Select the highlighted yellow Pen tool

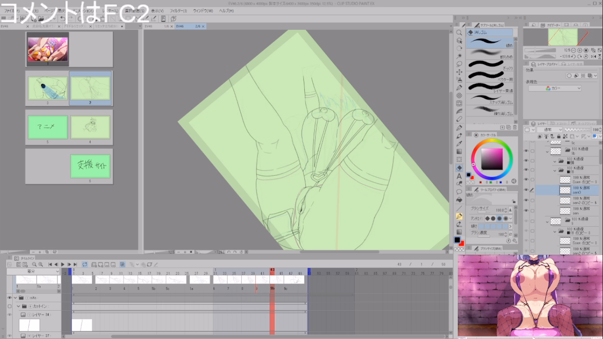pyautogui.click(x=459, y=216)
